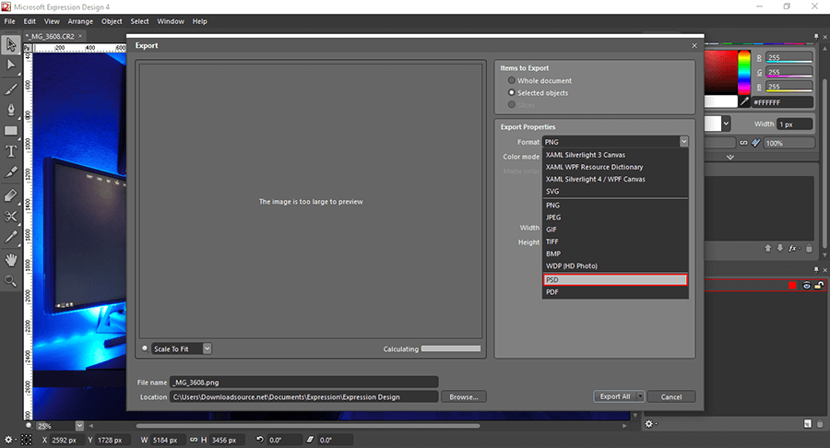Activate the Pan hand tool
The height and width of the screenshot is (448, 830).
tap(10, 260)
